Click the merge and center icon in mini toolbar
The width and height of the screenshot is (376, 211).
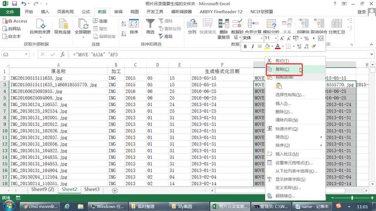pos(321,38)
